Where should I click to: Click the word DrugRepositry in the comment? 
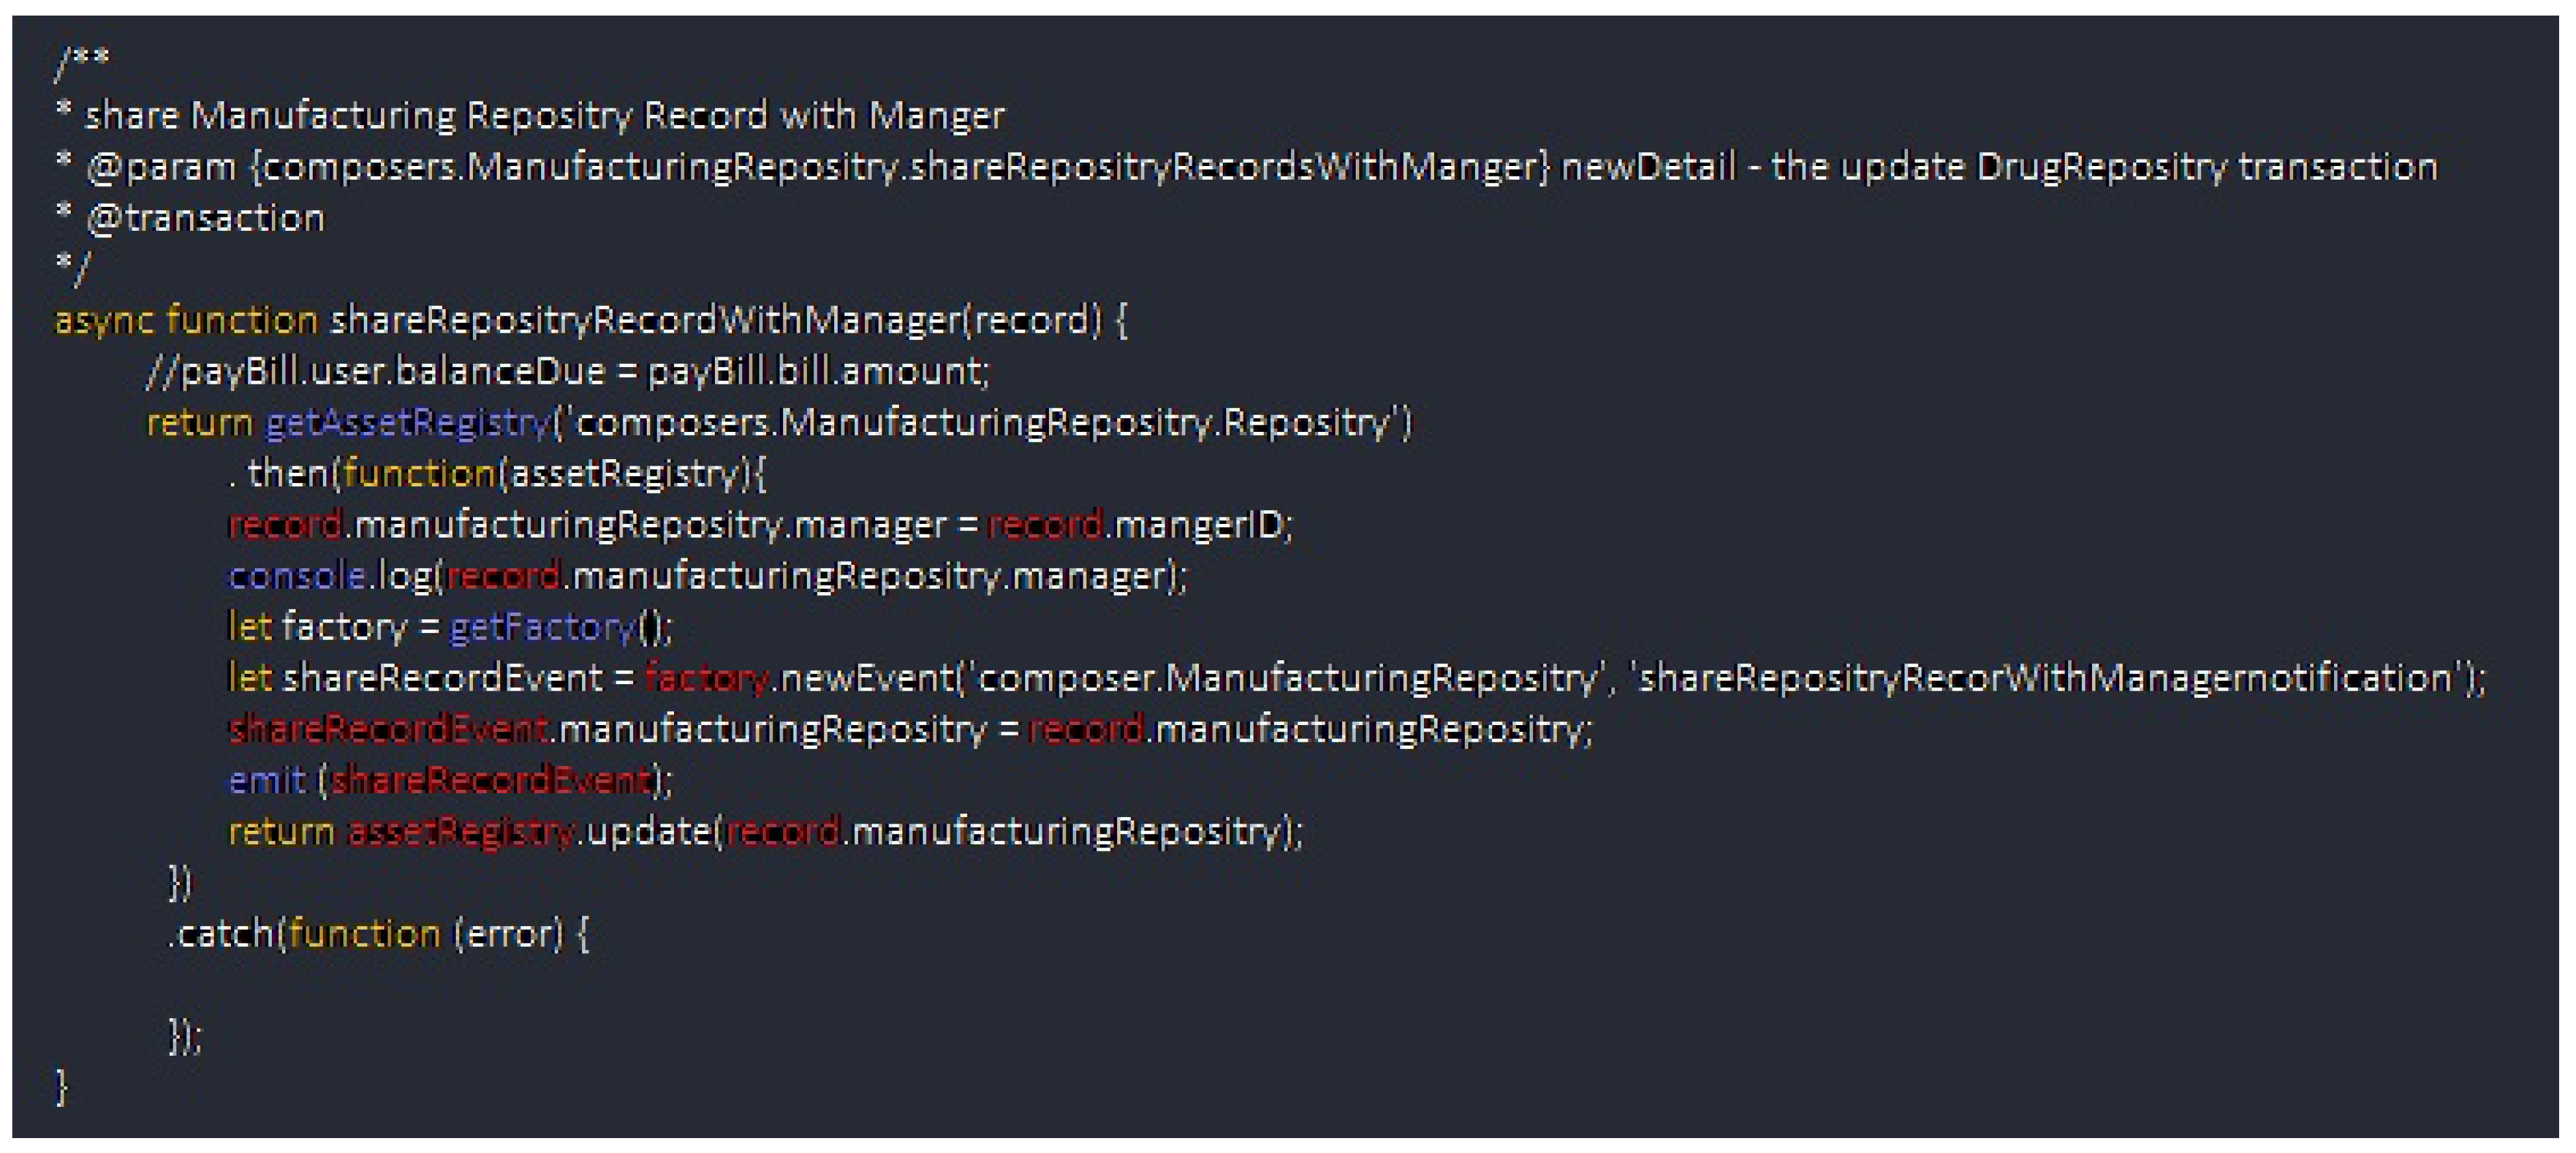click(2101, 167)
